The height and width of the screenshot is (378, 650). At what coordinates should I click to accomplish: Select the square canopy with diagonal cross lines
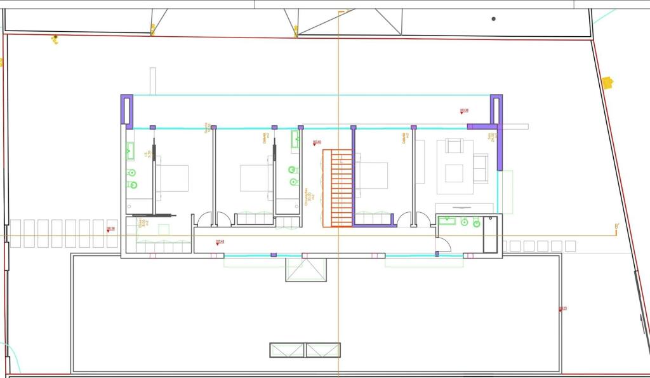coord(306,269)
